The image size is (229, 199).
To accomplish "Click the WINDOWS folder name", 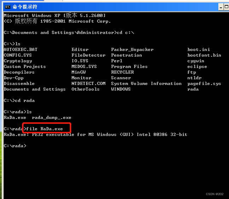I will pos(121,89).
